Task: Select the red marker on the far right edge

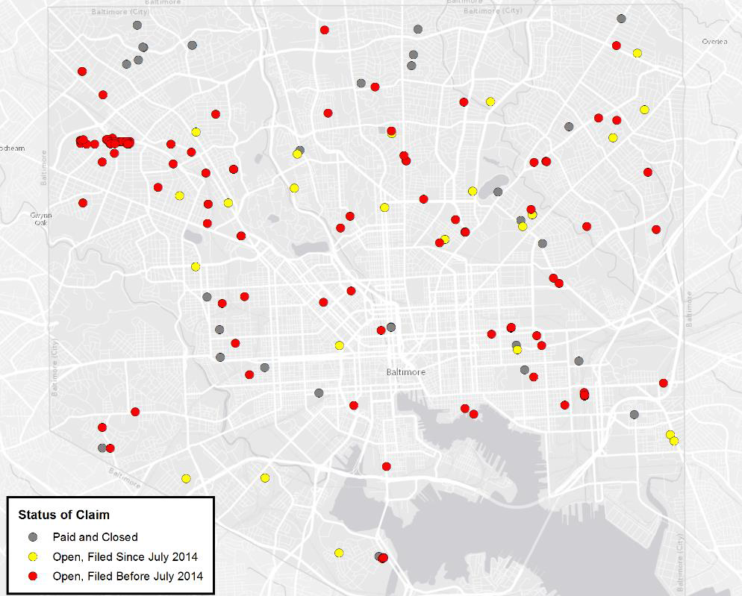Action: (x=661, y=383)
